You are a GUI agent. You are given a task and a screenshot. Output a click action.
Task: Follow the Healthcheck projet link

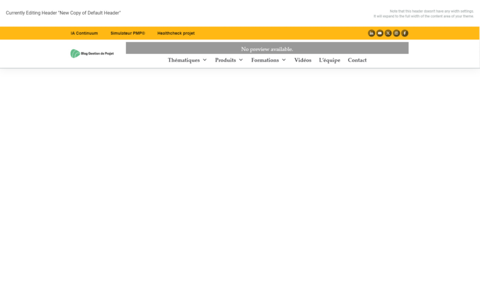pos(176,34)
